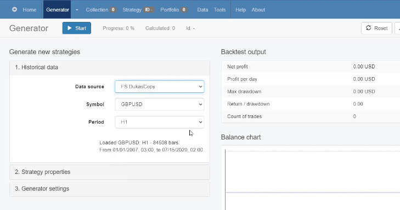Open the About page
The width and height of the screenshot is (400, 210).
click(x=258, y=10)
